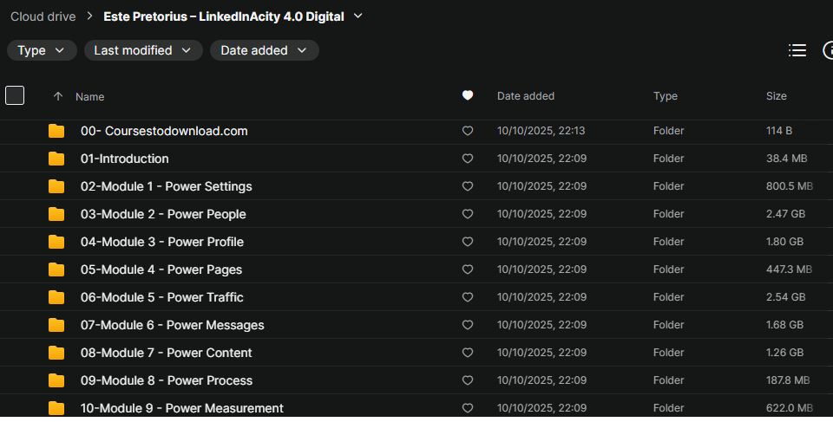Viewport: 833px width, 422px height.
Task: Open the Type filter dropdown
Action: click(41, 50)
